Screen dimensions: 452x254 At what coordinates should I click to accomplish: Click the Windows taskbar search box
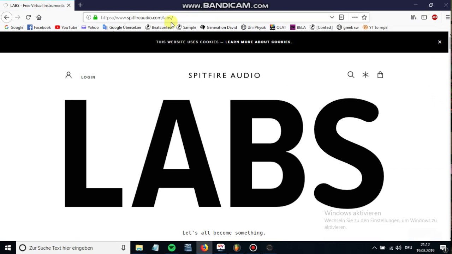tap(73, 248)
